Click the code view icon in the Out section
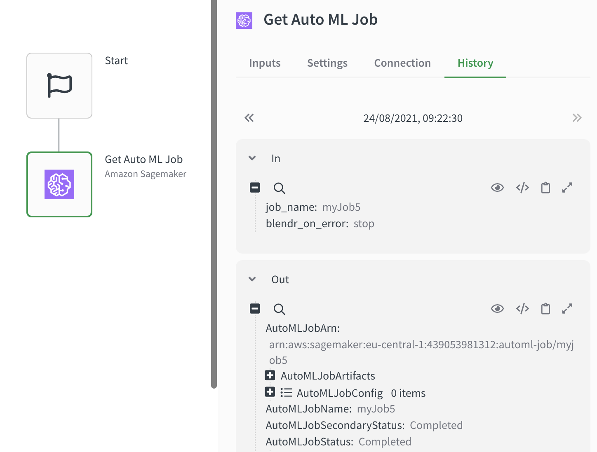This screenshot has height=452, width=597. (x=522, y=309)
